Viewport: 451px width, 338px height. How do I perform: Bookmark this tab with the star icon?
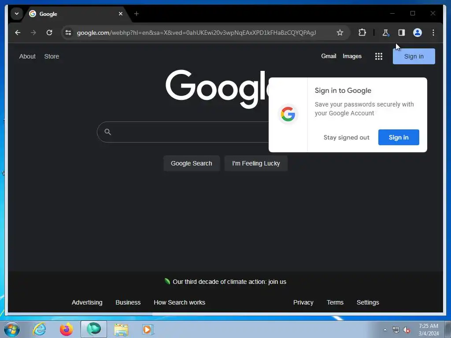(340, 33)
